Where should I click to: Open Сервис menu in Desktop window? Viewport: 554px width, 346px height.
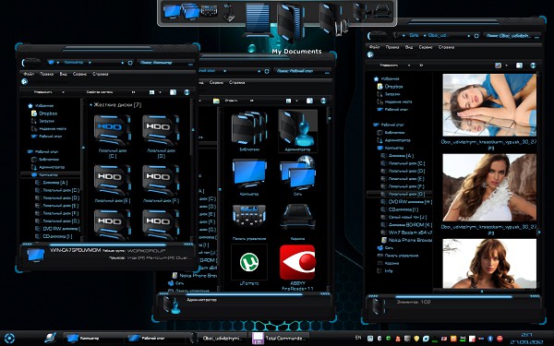click(x=216, y=82)
